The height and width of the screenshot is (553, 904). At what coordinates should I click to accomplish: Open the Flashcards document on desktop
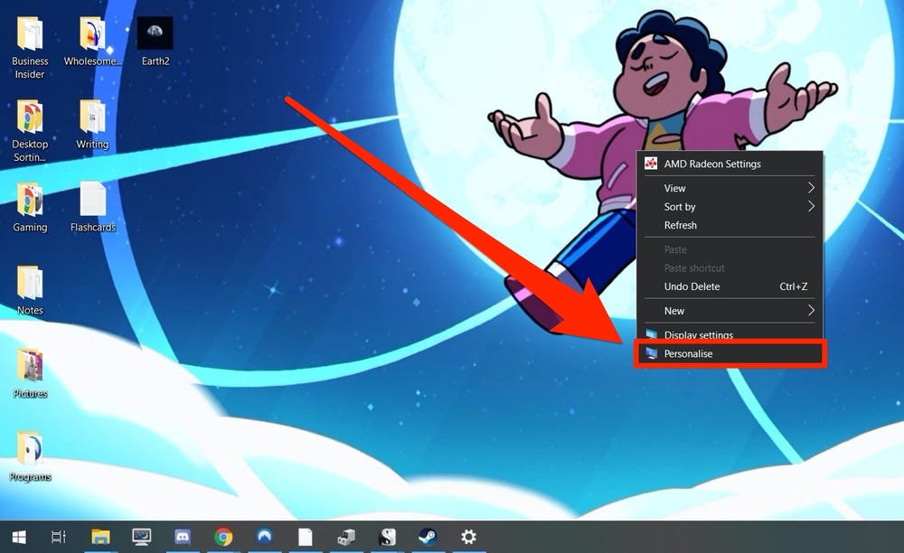[93, 201]
